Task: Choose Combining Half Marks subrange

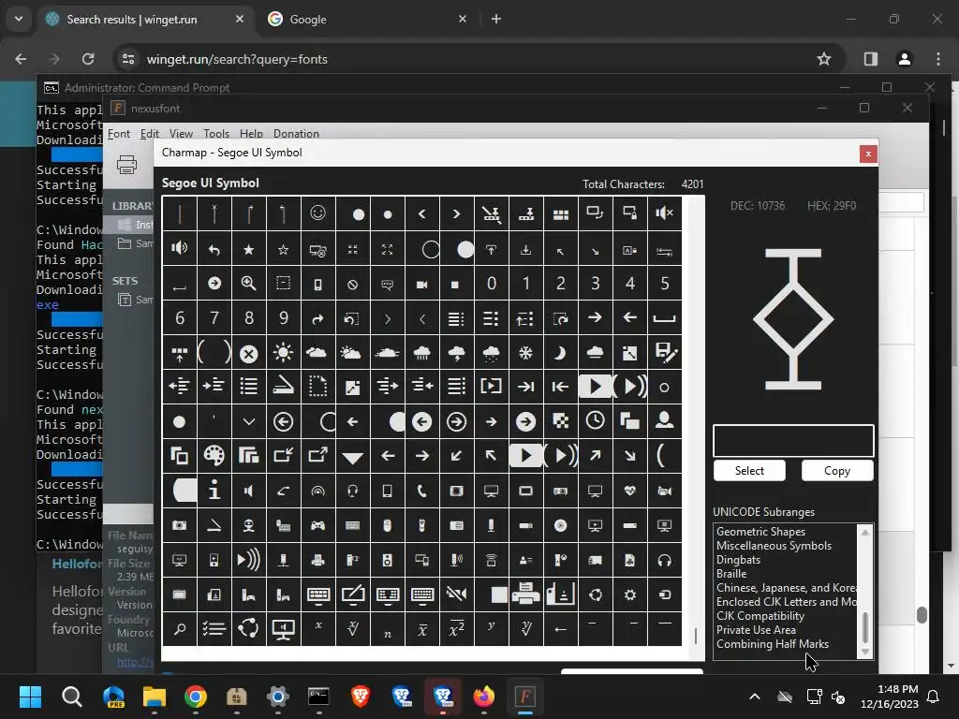Action: coord(773,644)
